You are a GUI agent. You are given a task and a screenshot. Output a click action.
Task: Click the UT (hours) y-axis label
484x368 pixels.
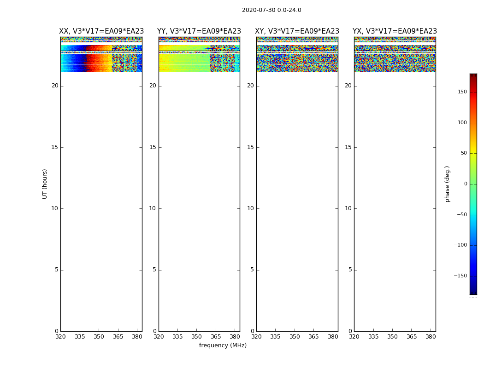pyautogui.click(x=45, y=184)
